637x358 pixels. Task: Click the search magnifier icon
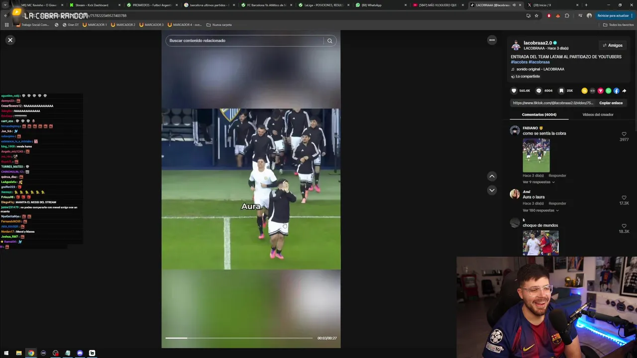pyautogui.click(x=329, y=41)
